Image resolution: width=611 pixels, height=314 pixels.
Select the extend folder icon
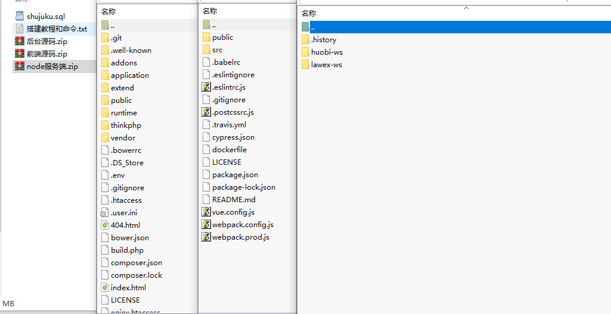105,87
